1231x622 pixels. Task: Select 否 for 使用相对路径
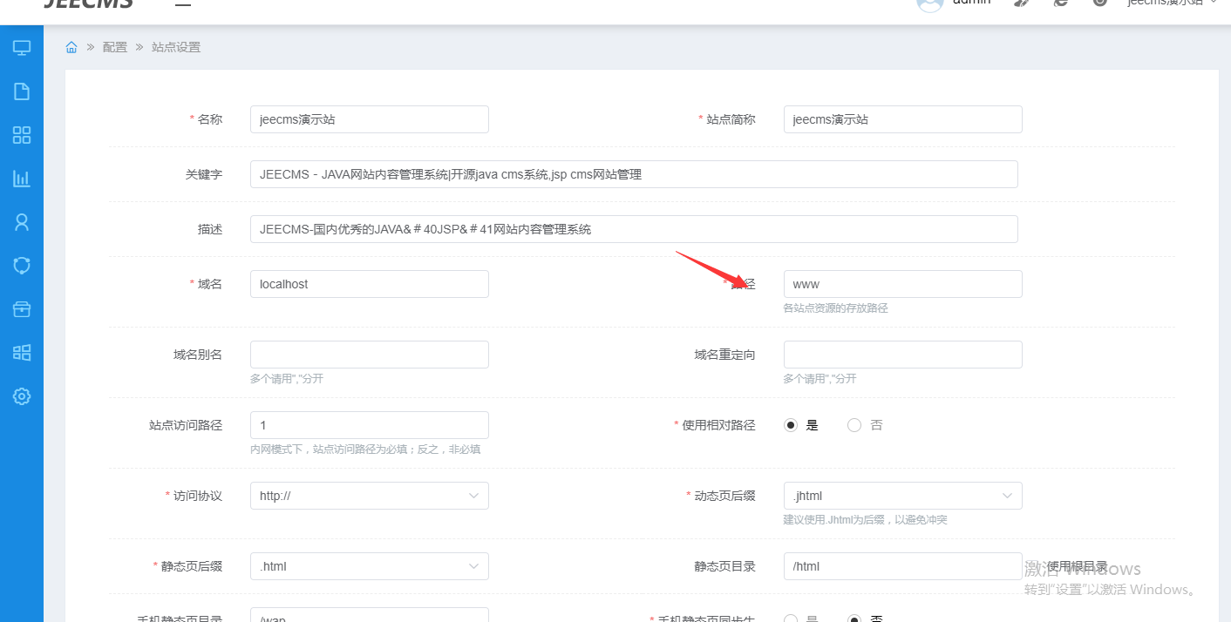click(x=854, y=425)
